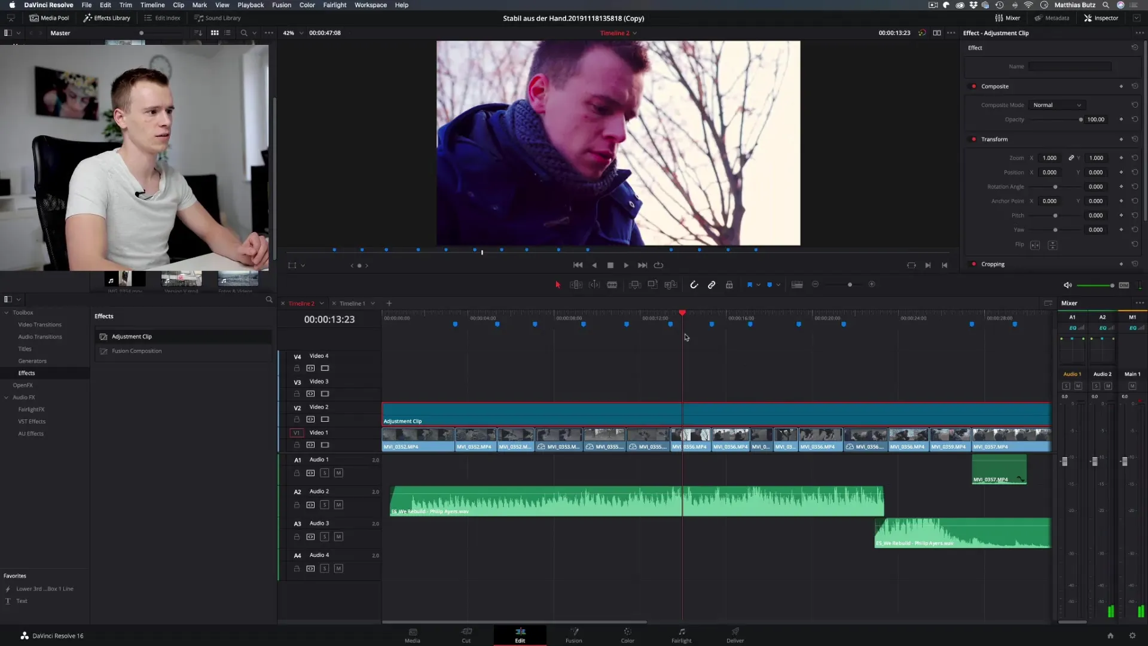Open the transform overlay dropdown below viewer

(303, 266)
